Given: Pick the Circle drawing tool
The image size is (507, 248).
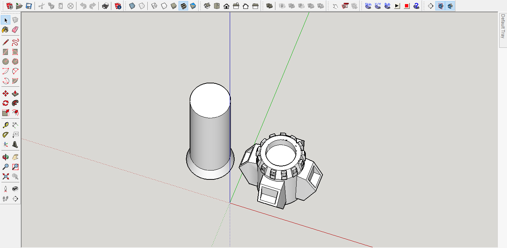Looking at the screenshot, I should click(6, 62).
